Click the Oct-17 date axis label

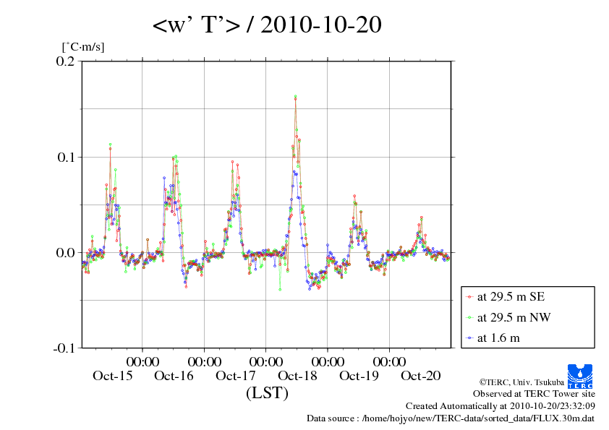(236, 376)
